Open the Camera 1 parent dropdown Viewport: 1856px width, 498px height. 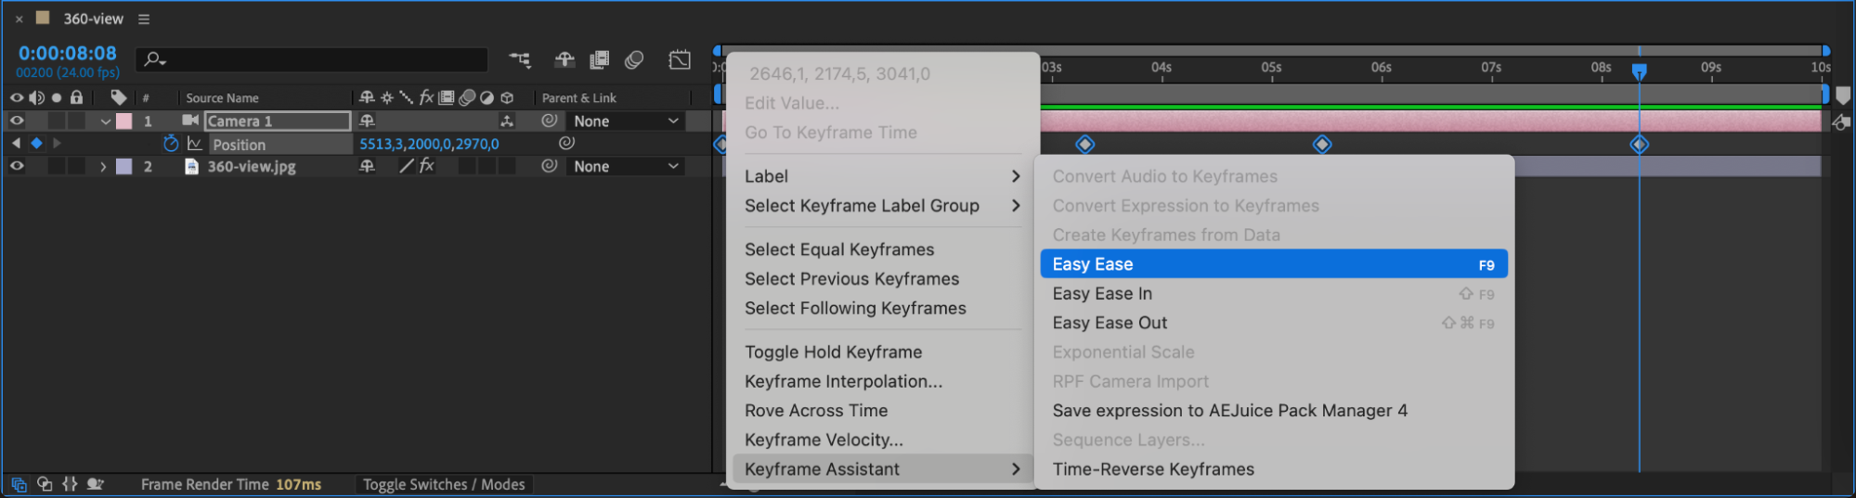tap(626, 121)
